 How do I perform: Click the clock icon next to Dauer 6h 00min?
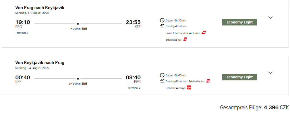162,75
